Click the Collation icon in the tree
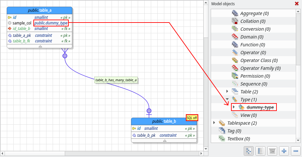 (x=235, y=21)
